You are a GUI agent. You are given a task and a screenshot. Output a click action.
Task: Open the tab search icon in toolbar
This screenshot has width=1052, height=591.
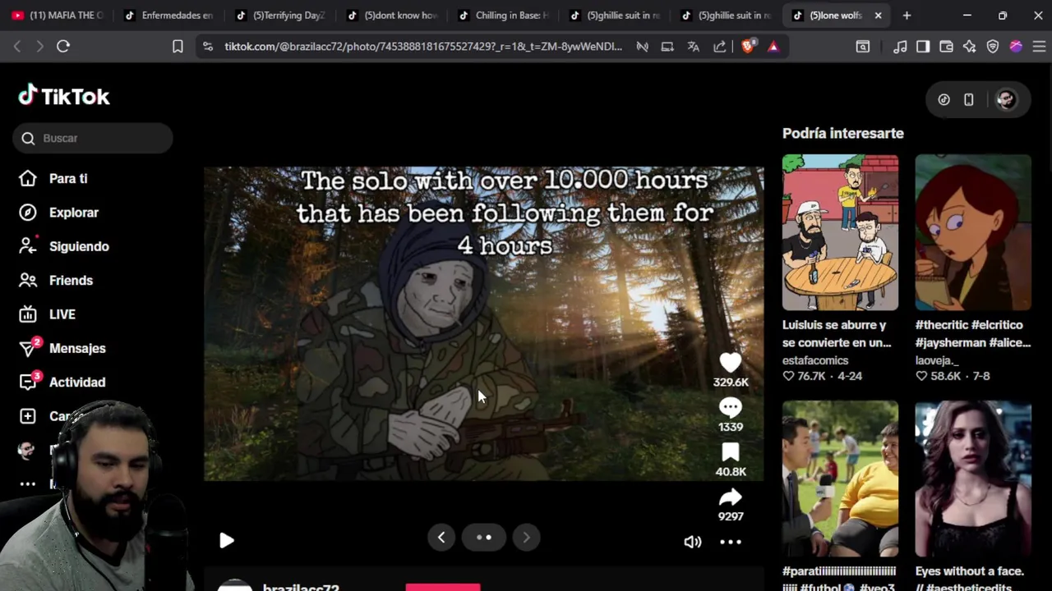point(862,47)
